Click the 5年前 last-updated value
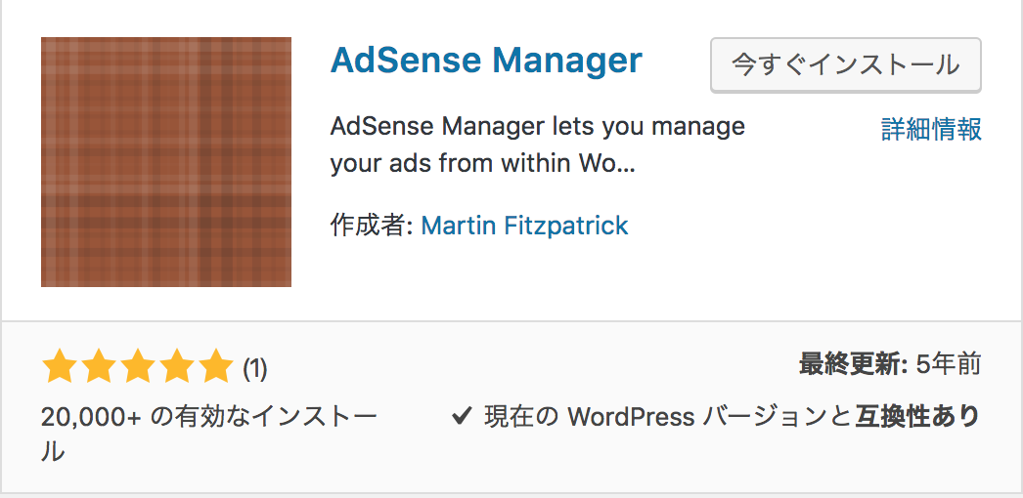 point(948,365)
